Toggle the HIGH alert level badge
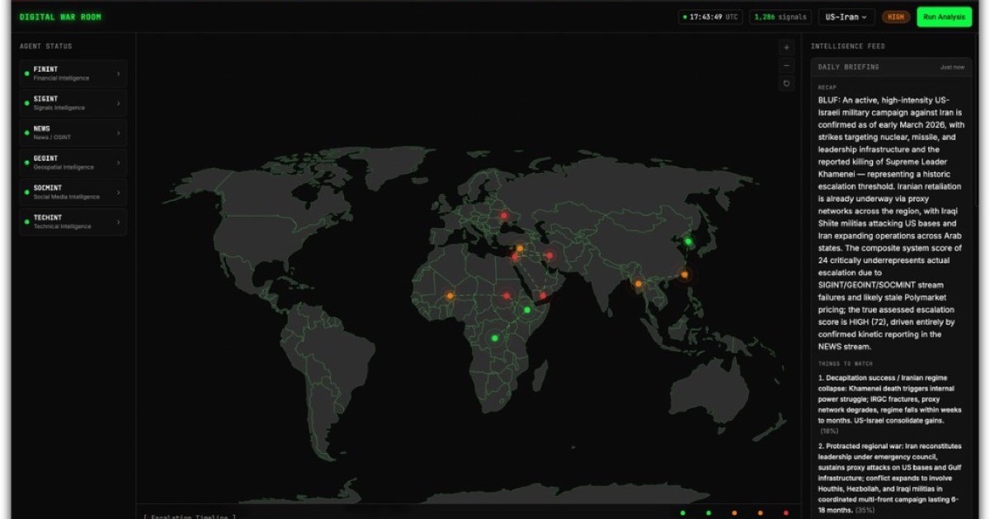Viewport: 990px width, 519px height. [895, 16]
